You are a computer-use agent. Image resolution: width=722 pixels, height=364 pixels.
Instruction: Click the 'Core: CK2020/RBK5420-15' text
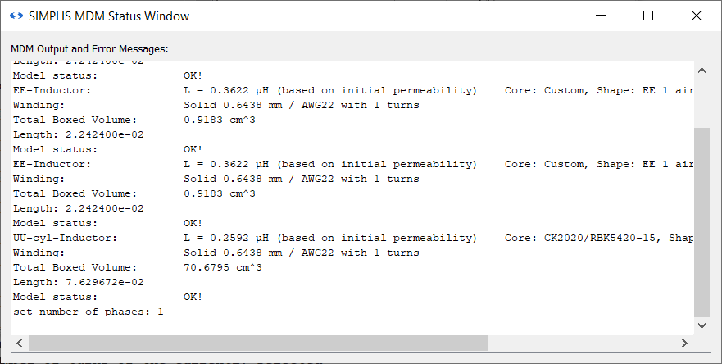[598, 238]
